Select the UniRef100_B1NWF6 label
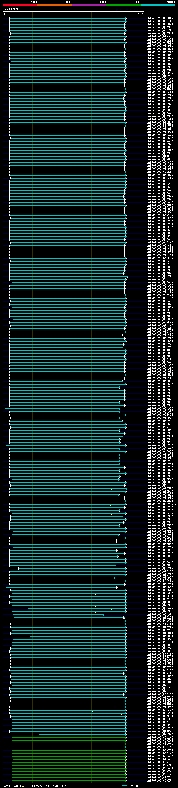Image resolution: width=178 pixels, height=788 pixels. coord(160,126)
